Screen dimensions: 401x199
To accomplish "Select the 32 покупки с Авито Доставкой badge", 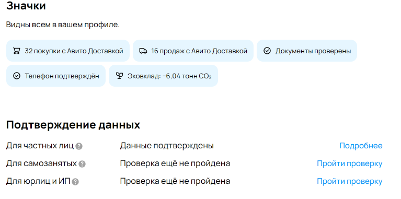I will coord(68,51).
